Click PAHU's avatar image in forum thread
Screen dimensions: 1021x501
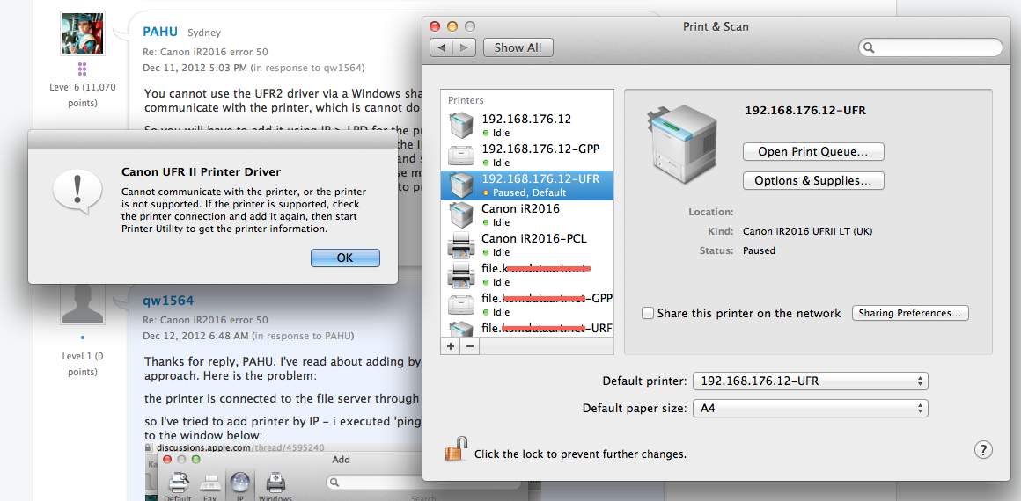(x=83, y=33)
